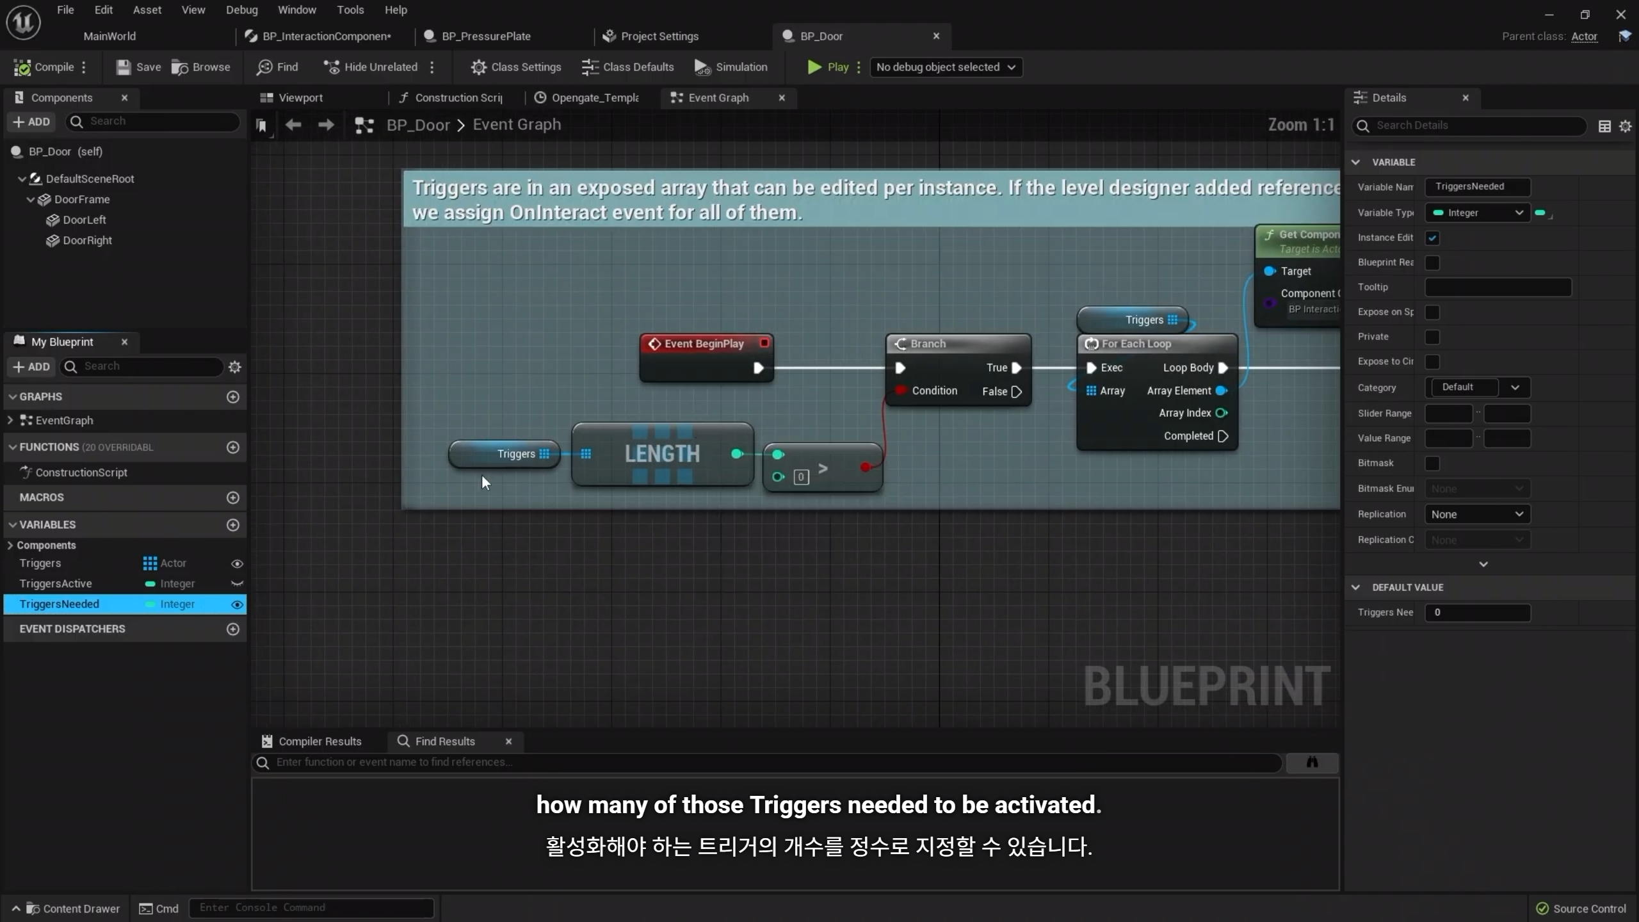Enable Expose on Spawn checkbox
The width and height of the screenshot is (1639, 922).
click(x=1432, y=312)
